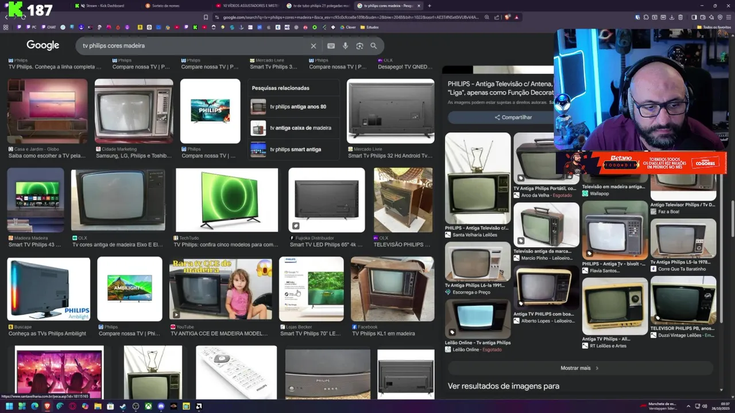Open related image 'Tv Antiga Philips L5-la 1978'
The height and width of the screenshot is (413, 735).
click(683, 238)
